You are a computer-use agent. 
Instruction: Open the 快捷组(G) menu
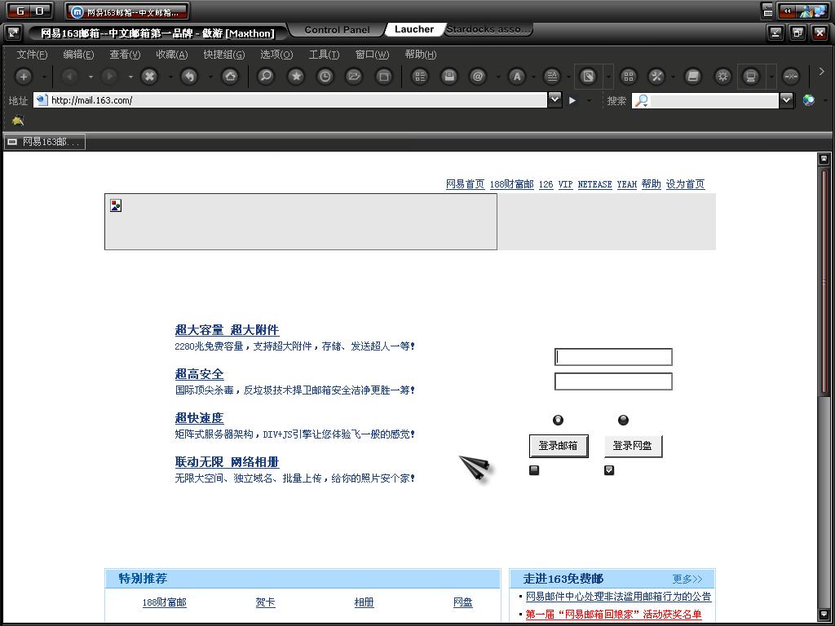[x=224, y=55]
